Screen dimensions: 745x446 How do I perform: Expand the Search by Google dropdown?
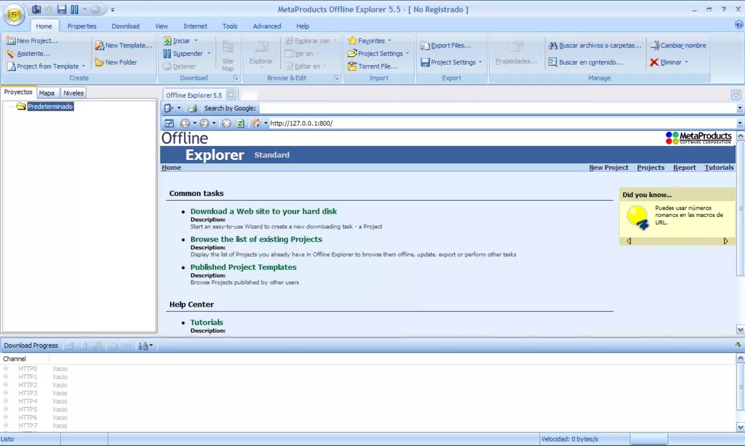[740, 108]
